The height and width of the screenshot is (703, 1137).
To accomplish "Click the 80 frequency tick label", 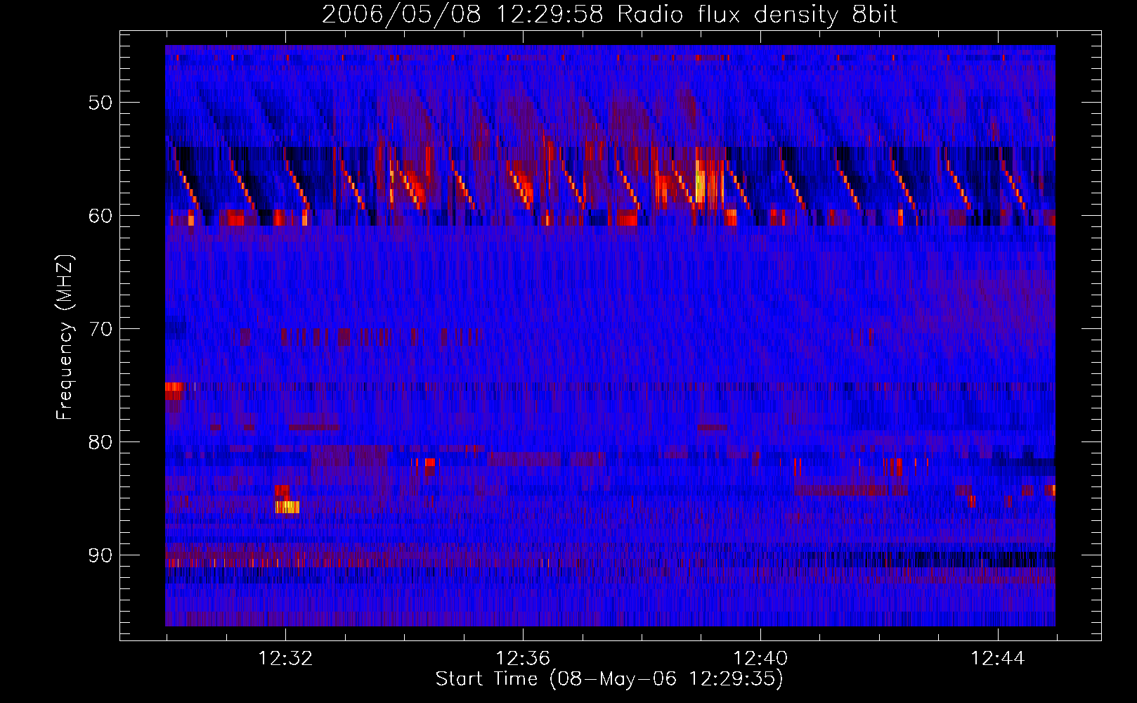I will (100, 442).
